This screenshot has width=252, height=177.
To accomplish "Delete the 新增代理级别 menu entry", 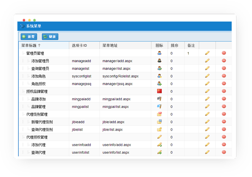I will tap(224, 122).
